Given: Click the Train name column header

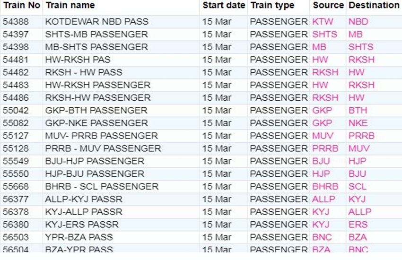Looking at the screenshot, I should click(70, 6).
